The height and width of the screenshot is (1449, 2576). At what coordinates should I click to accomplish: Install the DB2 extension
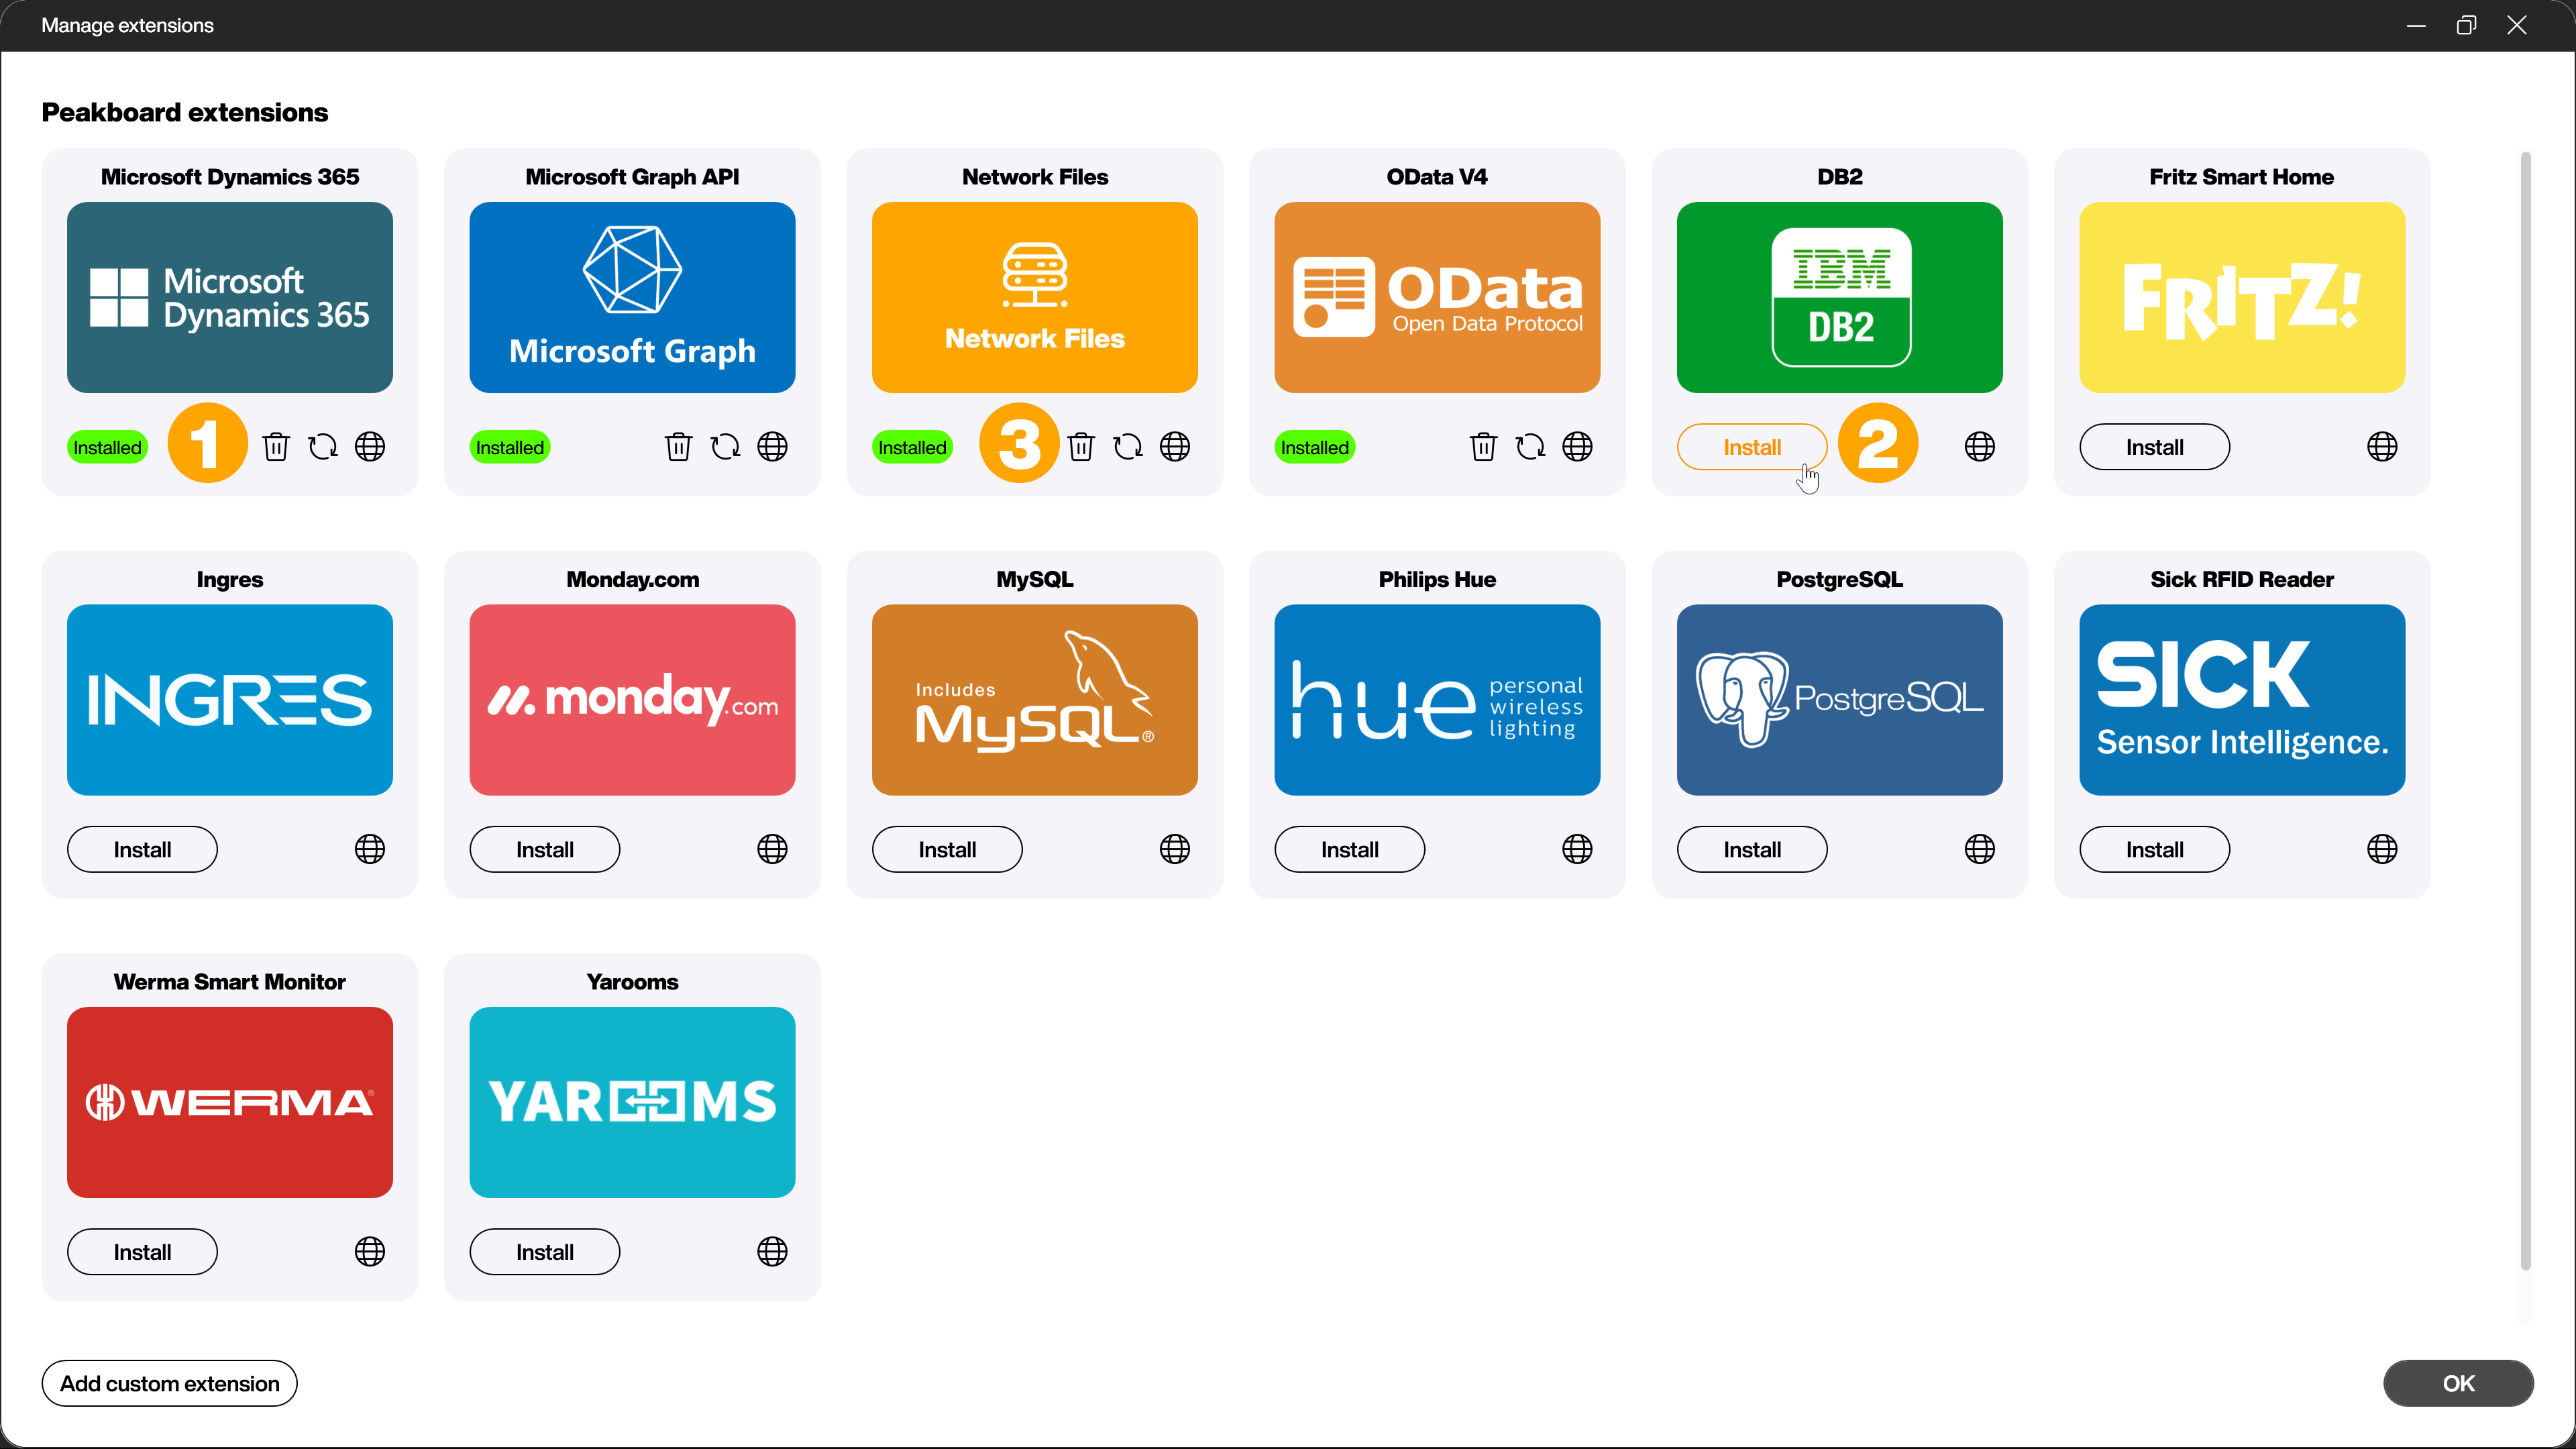click(x=1752, y=447)
